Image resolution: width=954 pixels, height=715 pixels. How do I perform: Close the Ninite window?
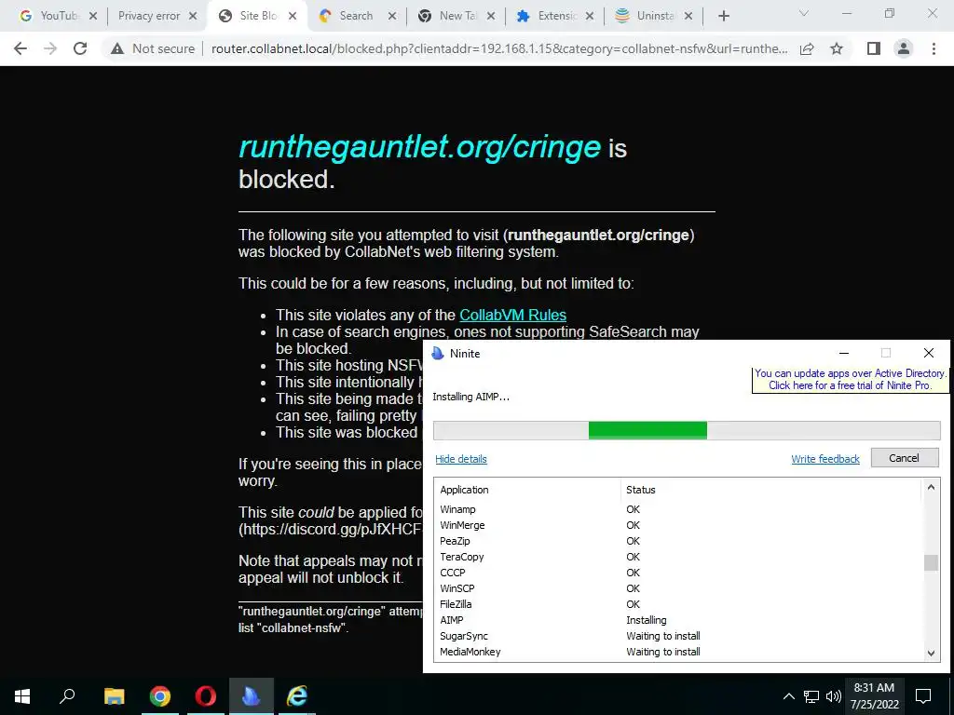[x=929, y=353]
